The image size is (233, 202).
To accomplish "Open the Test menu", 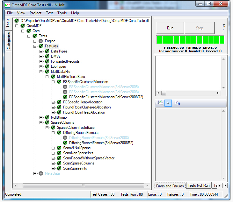I will tap(49, 13).
